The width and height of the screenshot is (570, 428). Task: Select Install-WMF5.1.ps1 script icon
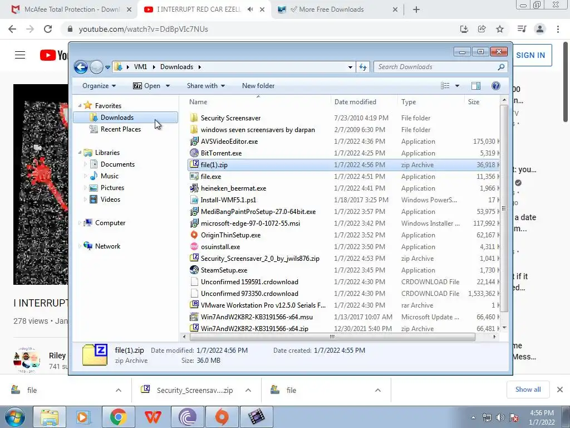click(x=194, y=200)
